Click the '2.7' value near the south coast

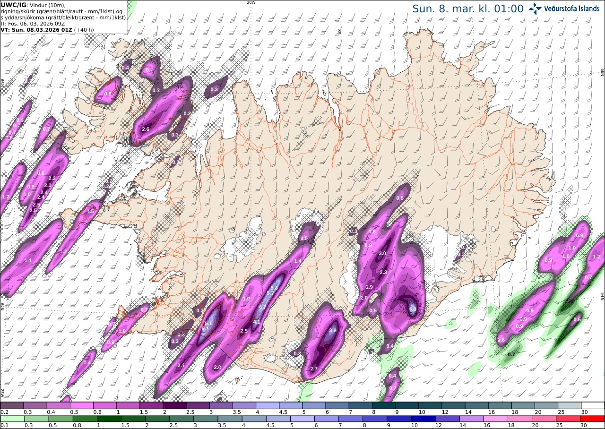314,368
